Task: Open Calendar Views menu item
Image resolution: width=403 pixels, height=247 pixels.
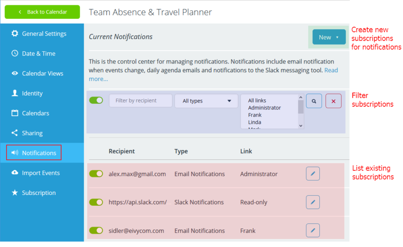Action: click(42, 73)
